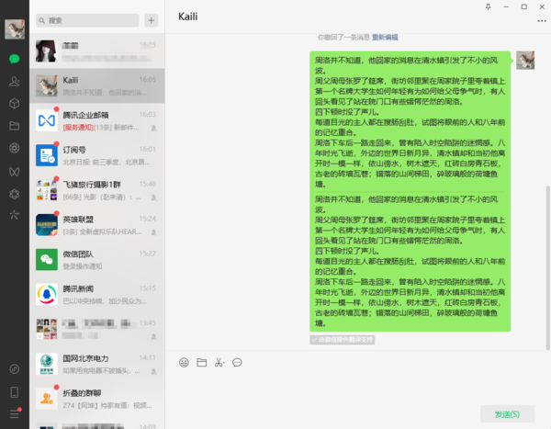
Task: Click the 微信团队 green avatar
Action: [x=47, y=259]
